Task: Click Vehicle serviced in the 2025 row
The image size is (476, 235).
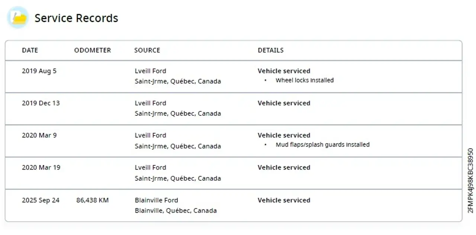Action: click(284, 200)
